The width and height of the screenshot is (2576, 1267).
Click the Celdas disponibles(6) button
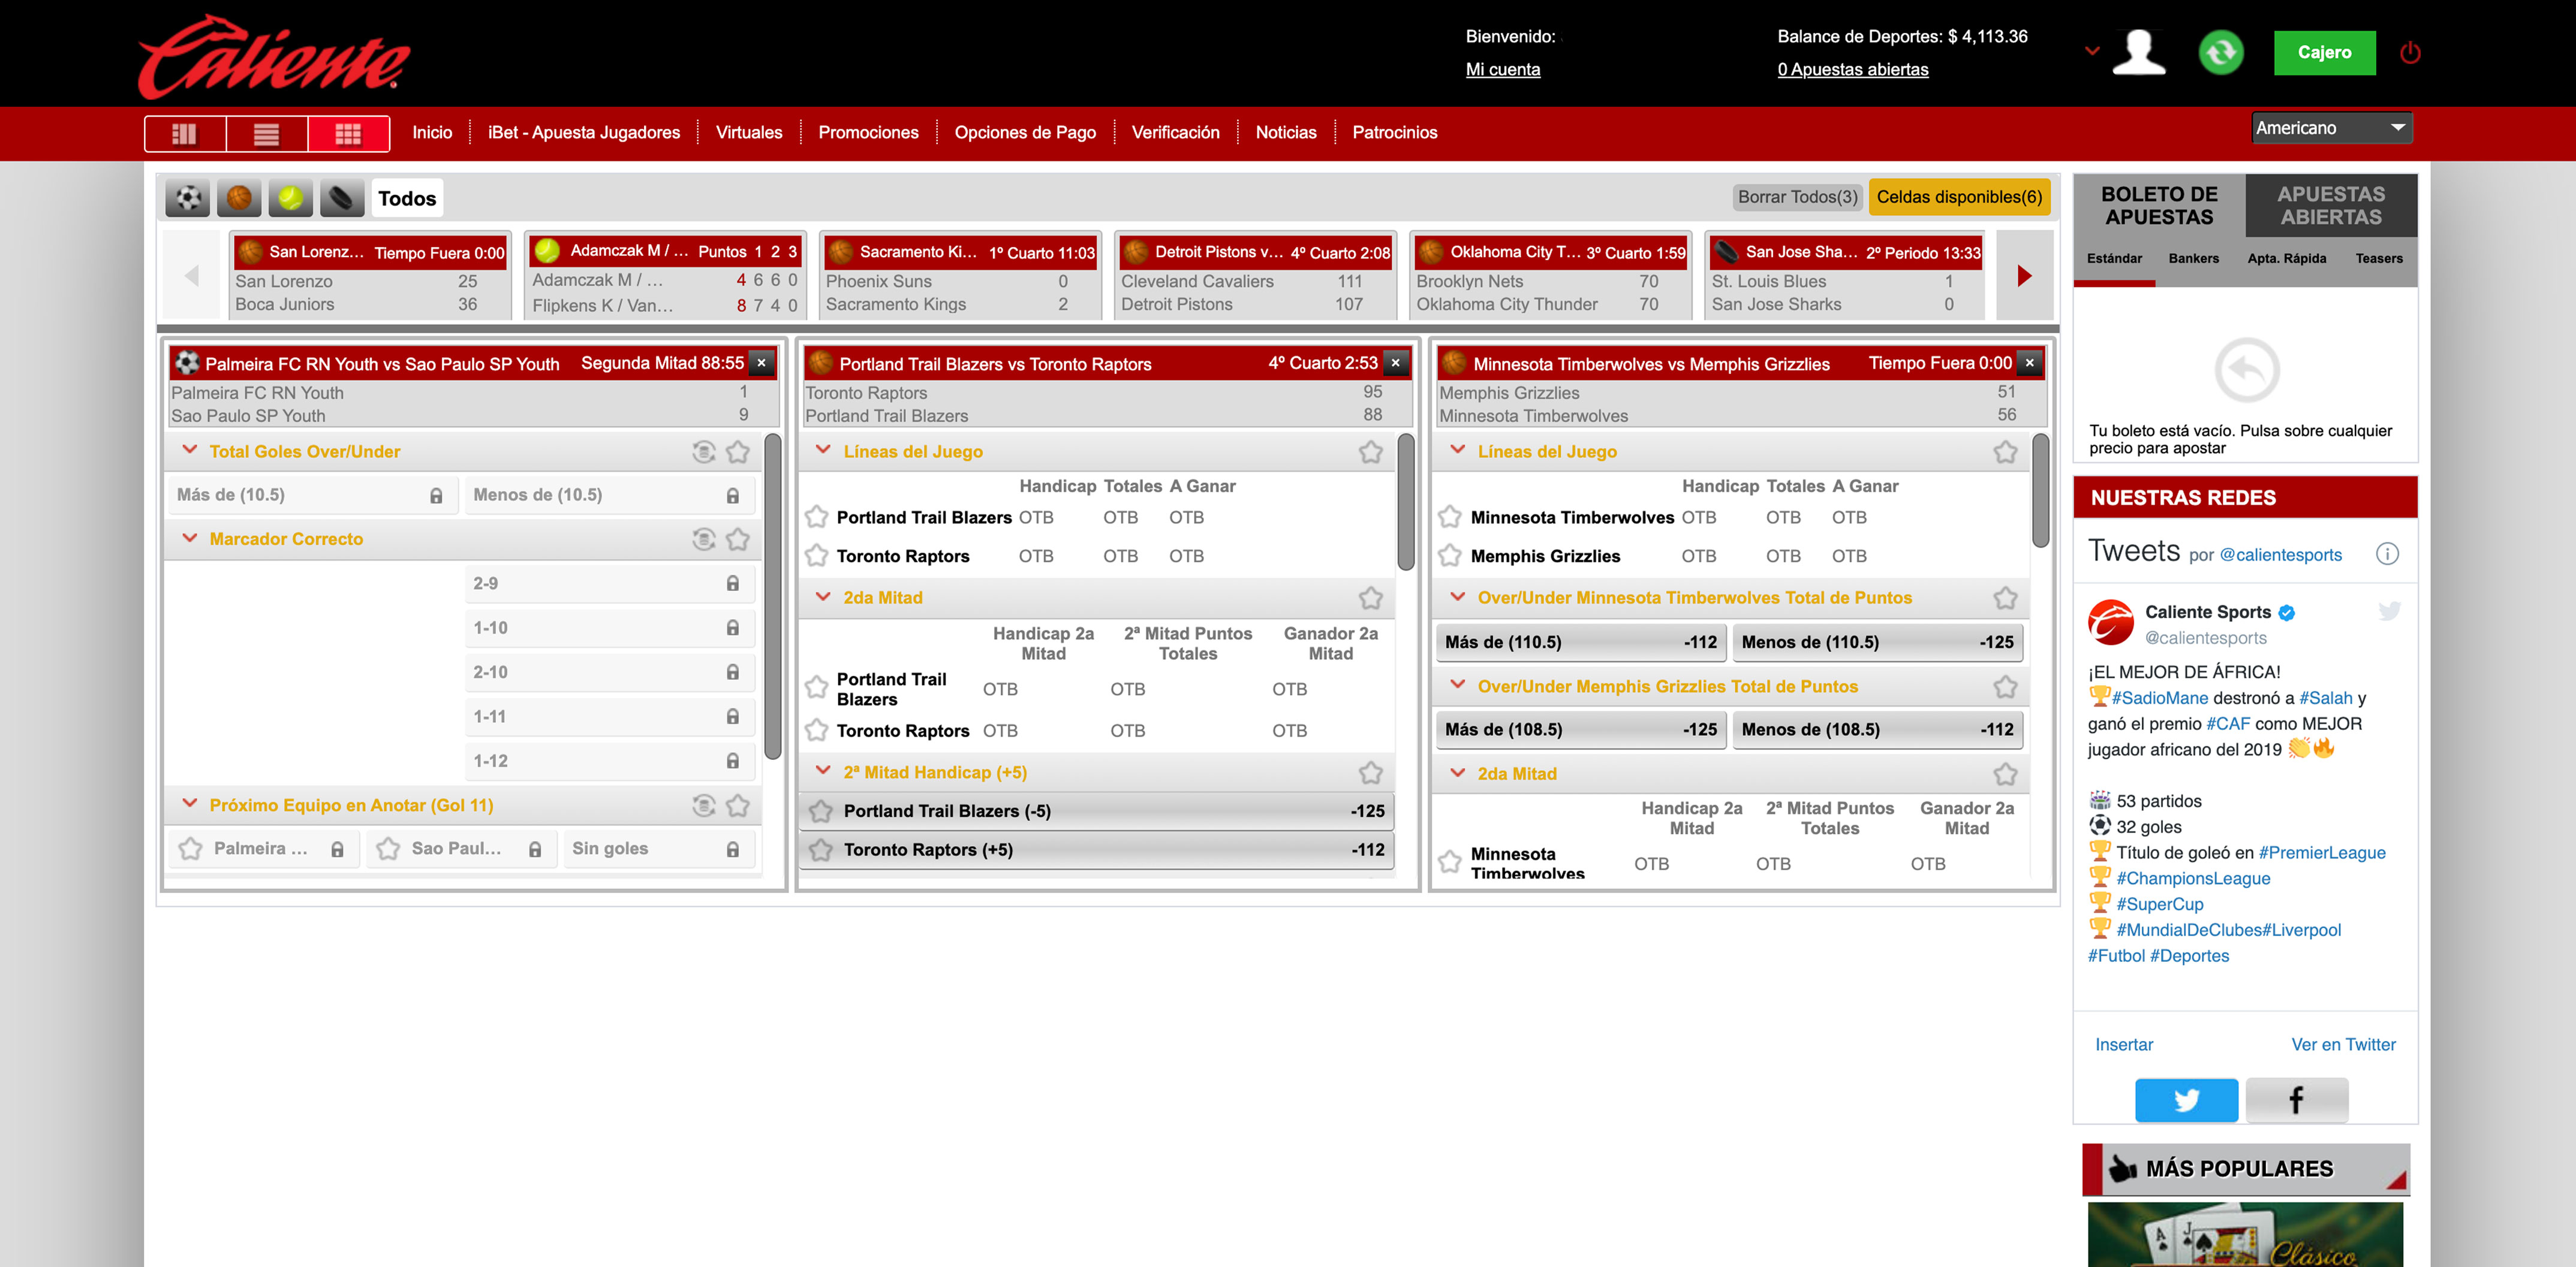click(x=1959, y=197)
